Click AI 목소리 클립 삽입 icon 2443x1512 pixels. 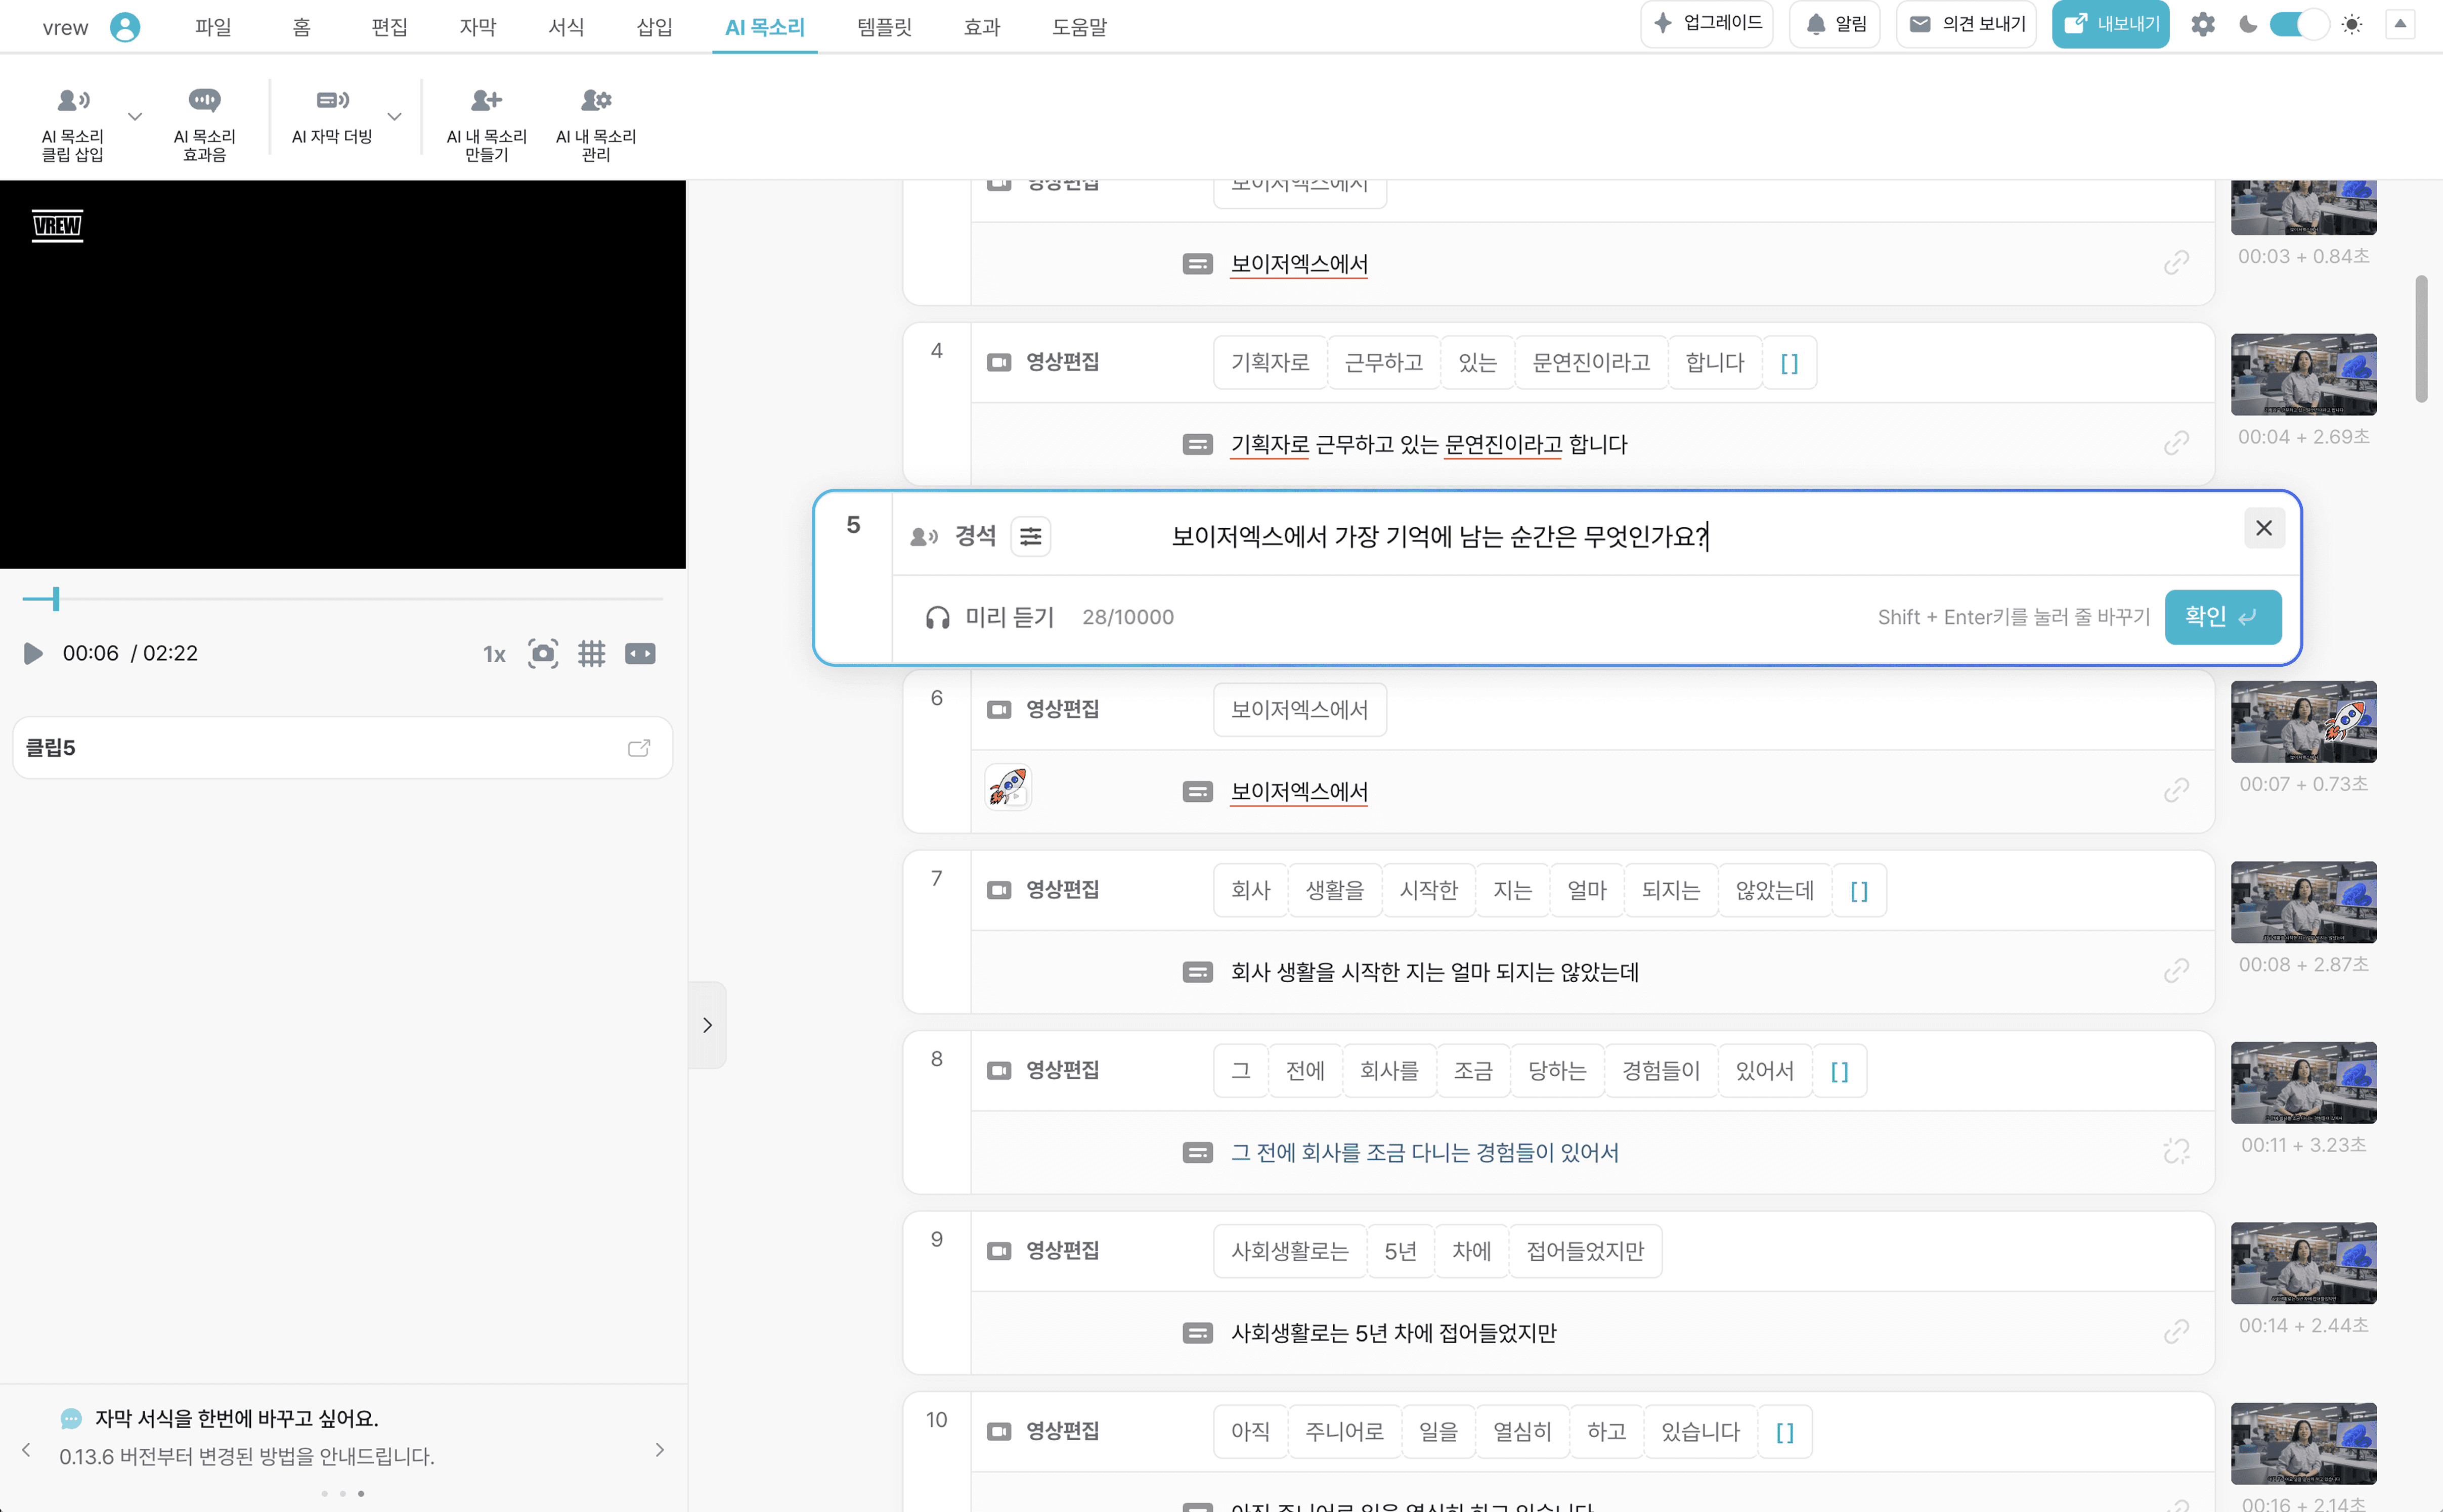pos(73,100)
